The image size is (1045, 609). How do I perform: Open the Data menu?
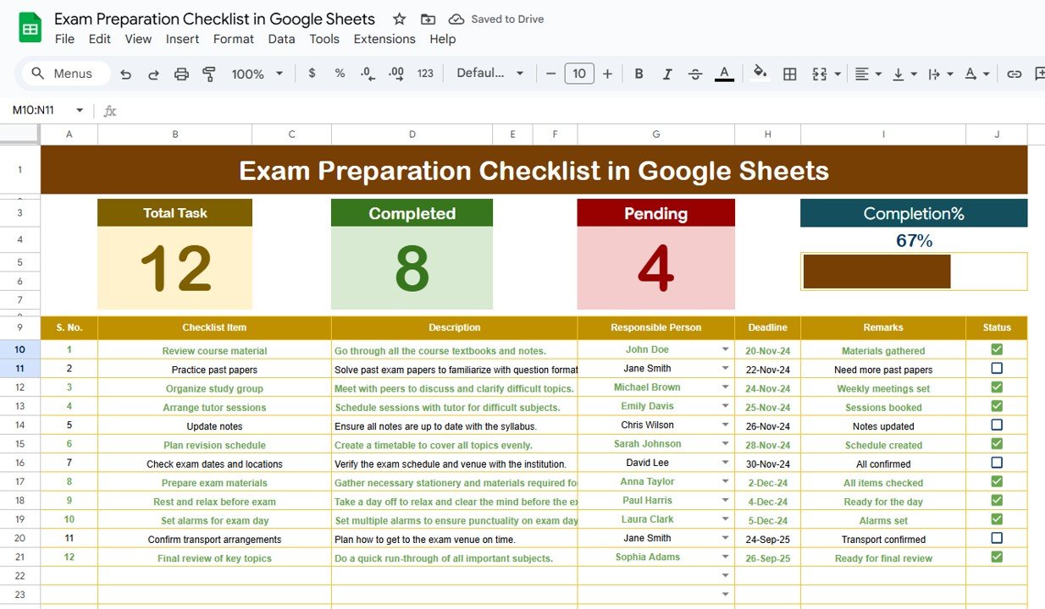[281, 39]
